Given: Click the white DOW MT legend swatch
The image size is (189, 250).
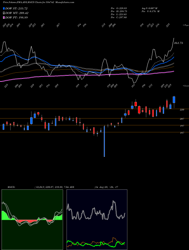Looking at the screenshot, I should pos(4,13).
